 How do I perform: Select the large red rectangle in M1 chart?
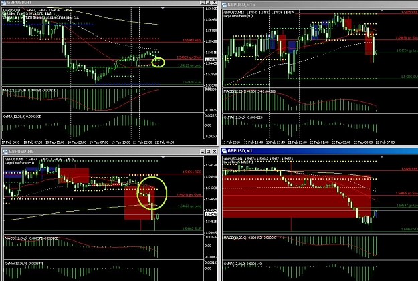point(297,196)
